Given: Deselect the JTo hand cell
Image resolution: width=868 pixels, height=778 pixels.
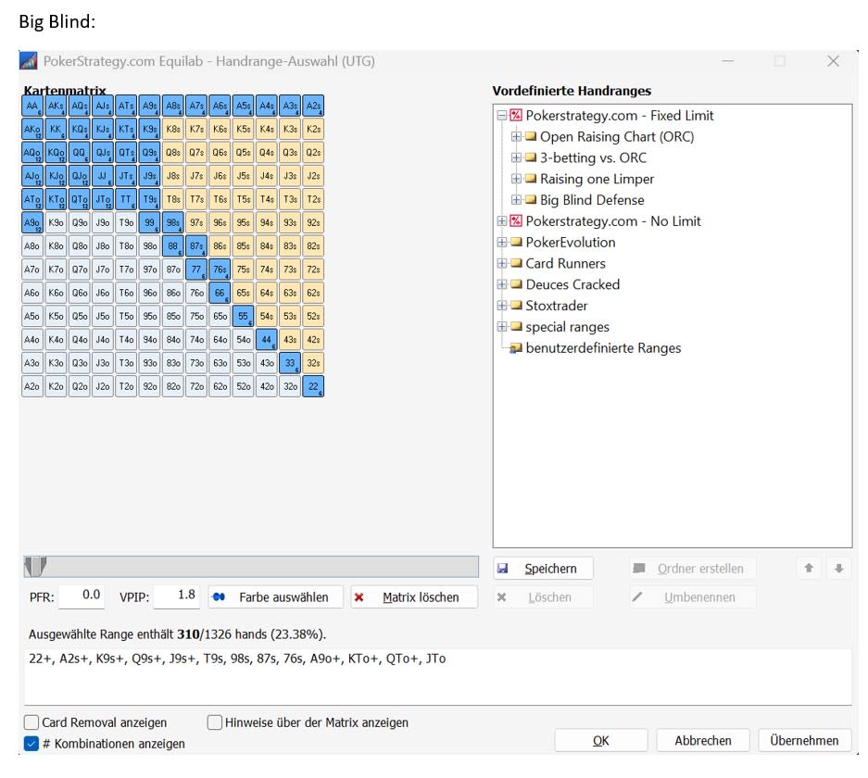Looking at the screenshot, I should (103, 199).
